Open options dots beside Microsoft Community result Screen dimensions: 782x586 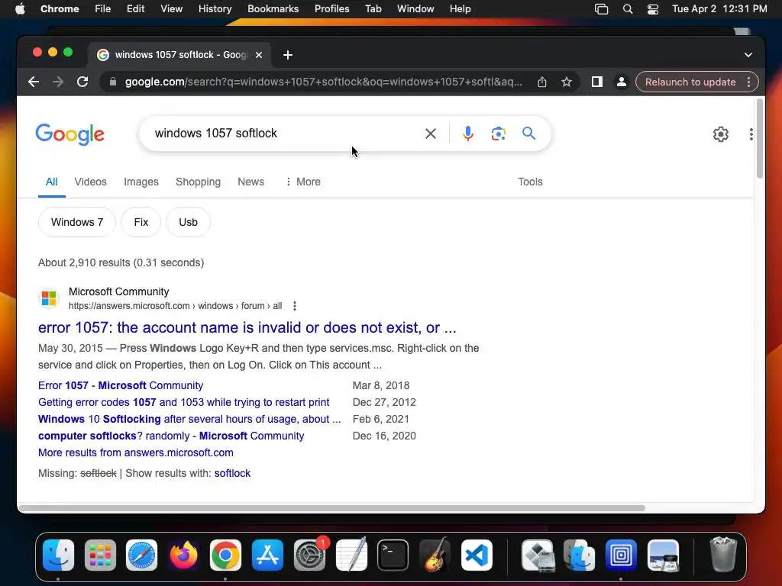295,306
